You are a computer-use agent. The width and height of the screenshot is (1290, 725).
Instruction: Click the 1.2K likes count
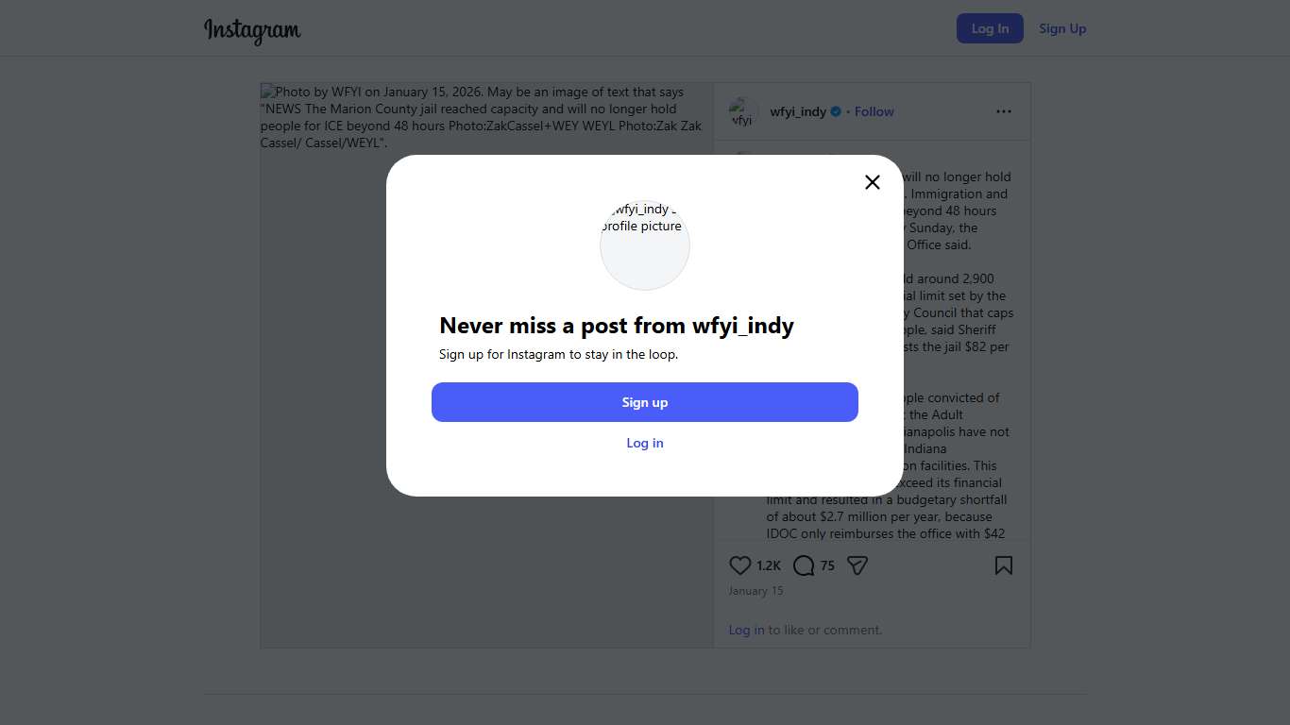[x=769, y=565]
